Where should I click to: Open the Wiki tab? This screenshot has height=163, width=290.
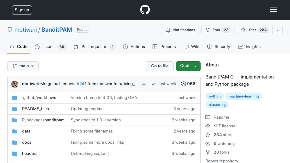click(x=192, y=46)
